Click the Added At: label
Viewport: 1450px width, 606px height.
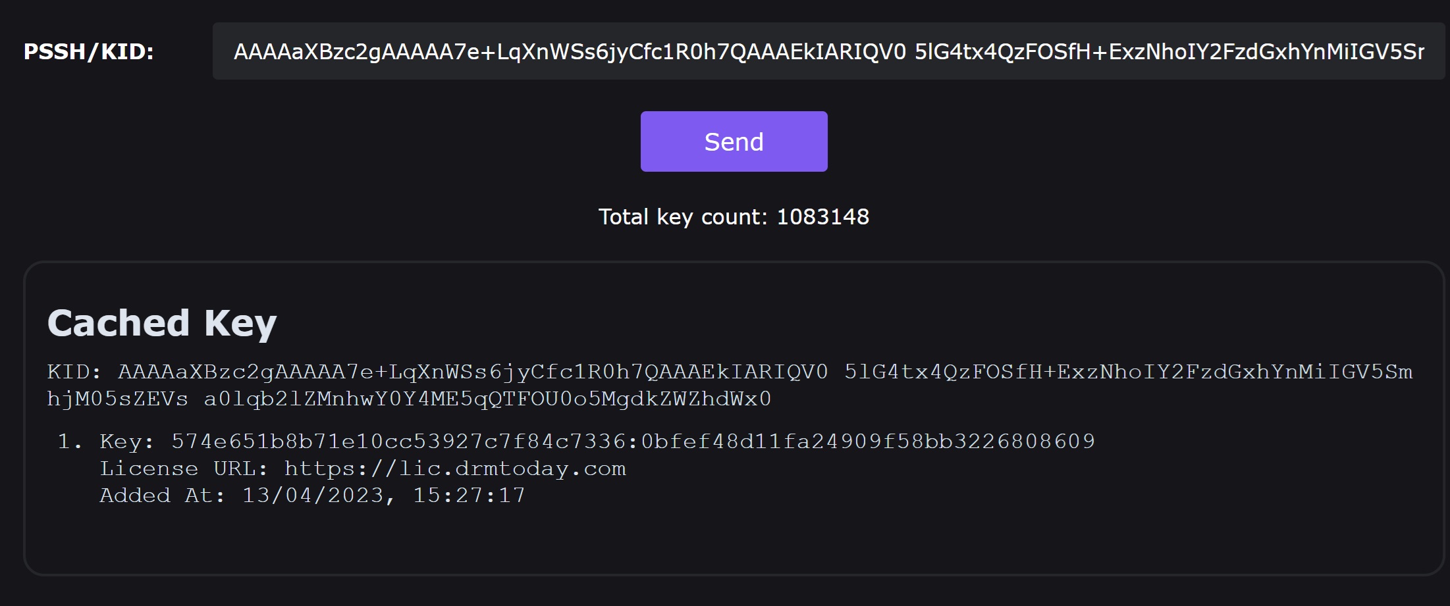coord(162,495)
